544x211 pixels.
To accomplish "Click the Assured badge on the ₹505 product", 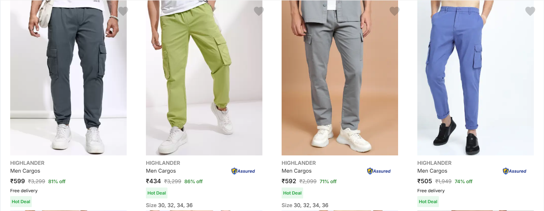I will pos(515,171).
